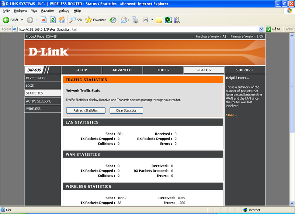Click the Mail envelope icon
The image size is (295, 214).
pos(124,20)
